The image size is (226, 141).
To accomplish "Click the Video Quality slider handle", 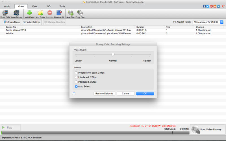I will click(113, 55).
